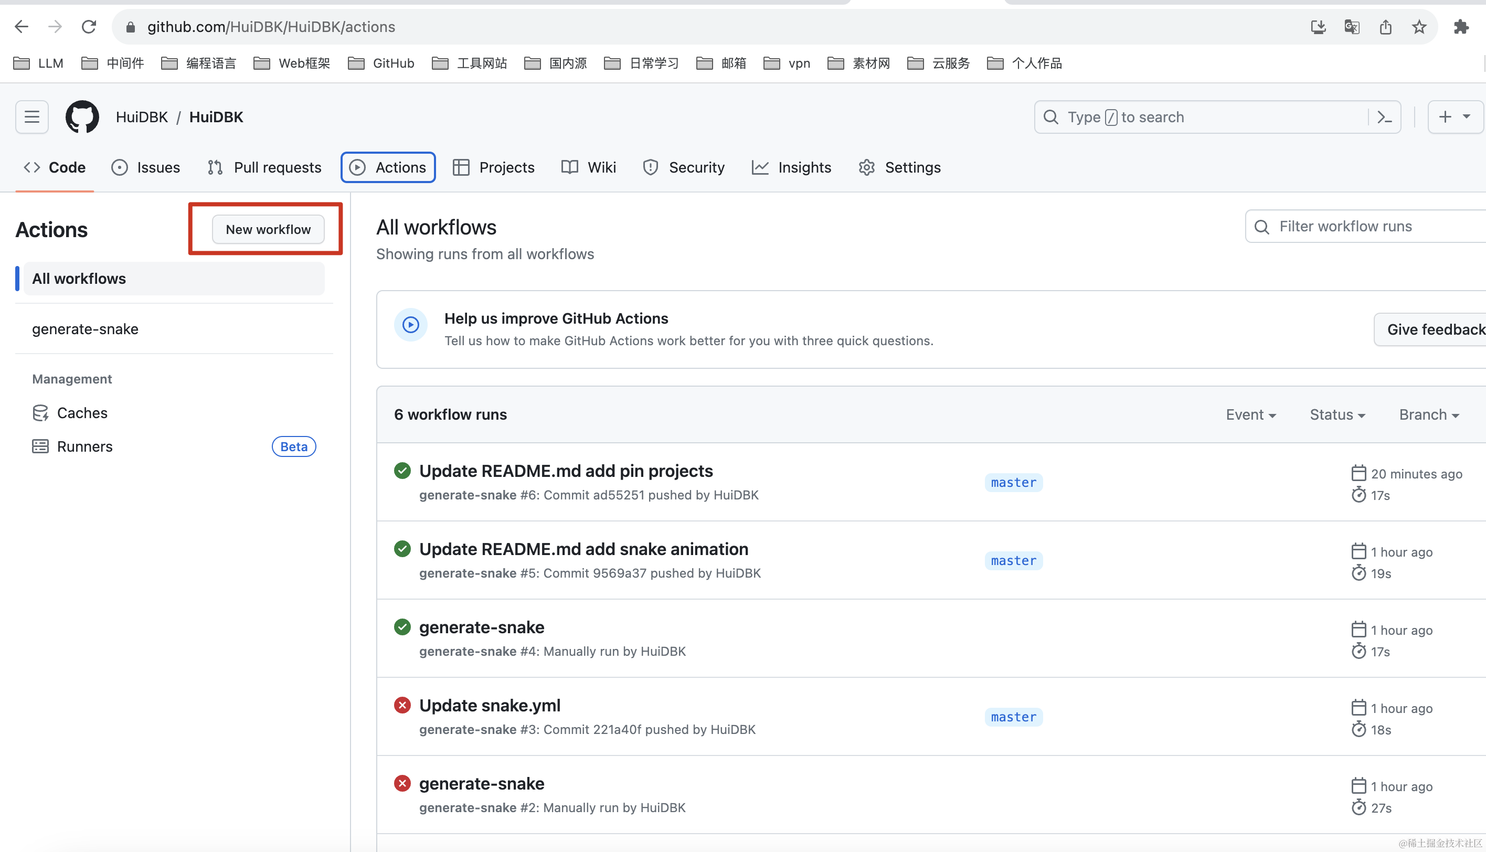Open the Status filter dropdown
This screenshot has height=852, width=1486.
1338,414
